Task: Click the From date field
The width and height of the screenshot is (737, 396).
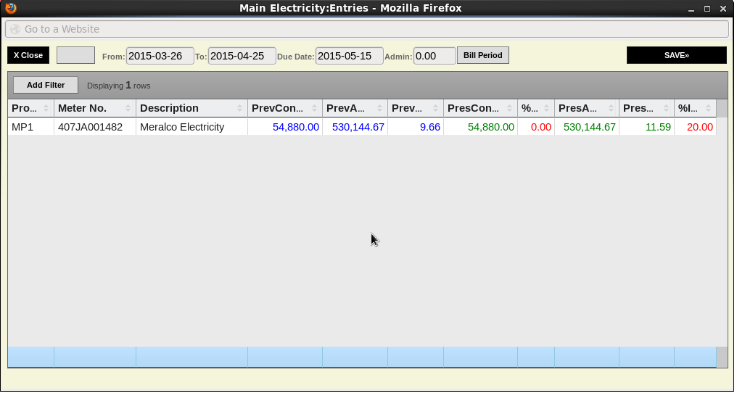Action: (x=160, y=56)
